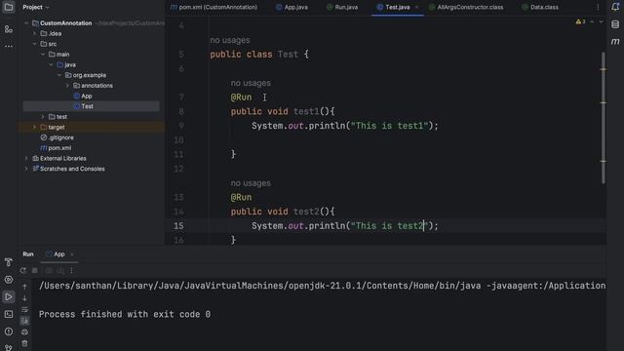The width and height of the screenshot is (624, 351).
Task: Click 'no usages' hint above test2 method
Action: (251, 183)
